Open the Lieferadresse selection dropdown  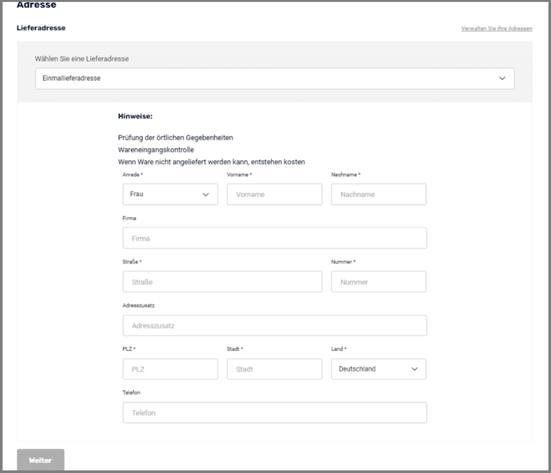click(274, 79)
